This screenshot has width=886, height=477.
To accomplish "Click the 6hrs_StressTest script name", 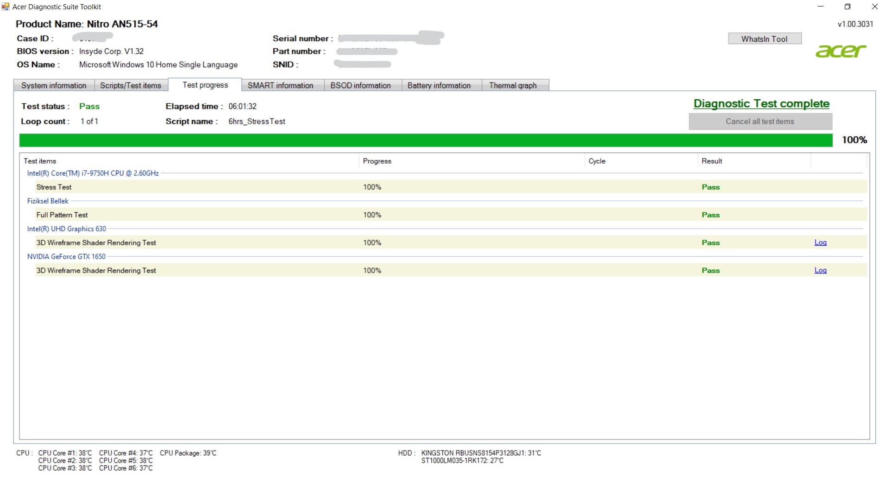I will 257,121.
